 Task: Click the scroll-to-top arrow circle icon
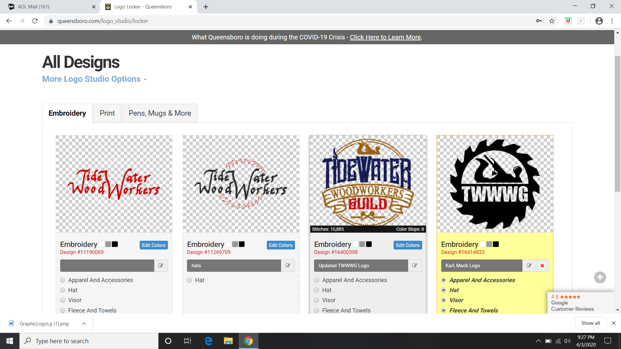tap(600, 277)
